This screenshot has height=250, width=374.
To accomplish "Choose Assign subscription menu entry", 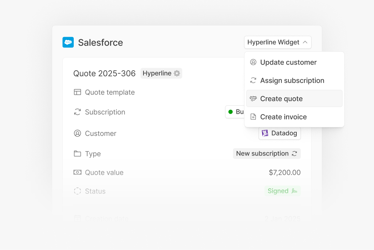I will click(x=292, y=81).
